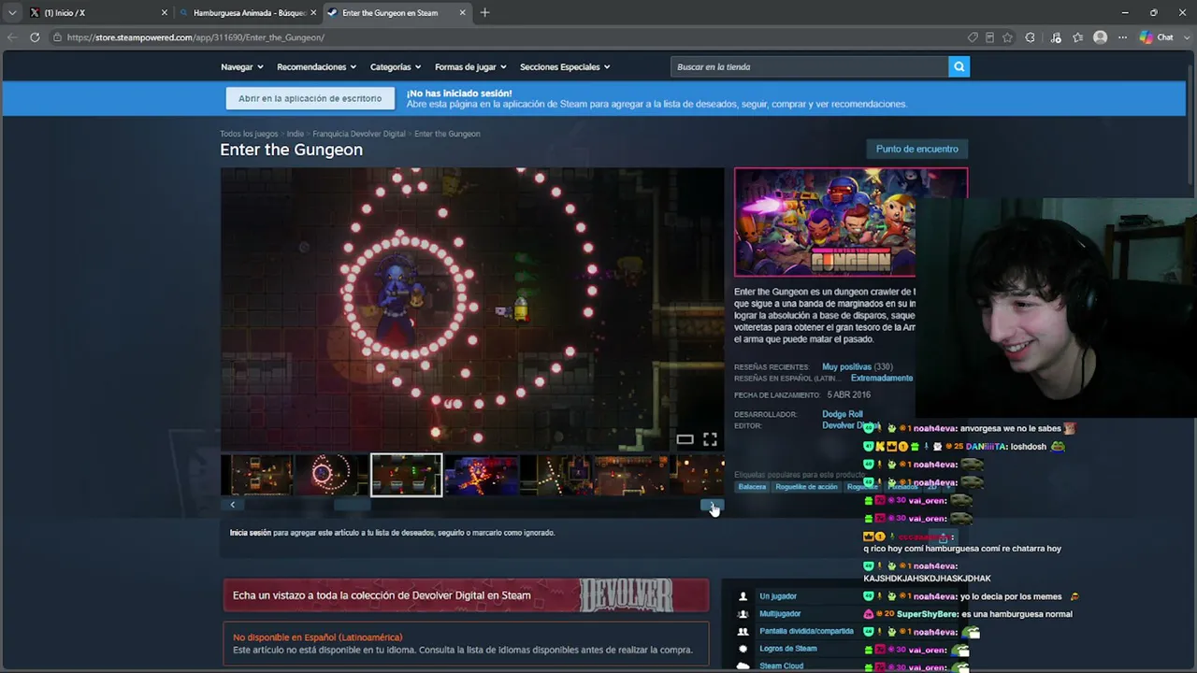Add page to favorites with the star icon
Viewport: 1197px width, 673px height.
click(x=1007, y=37)
